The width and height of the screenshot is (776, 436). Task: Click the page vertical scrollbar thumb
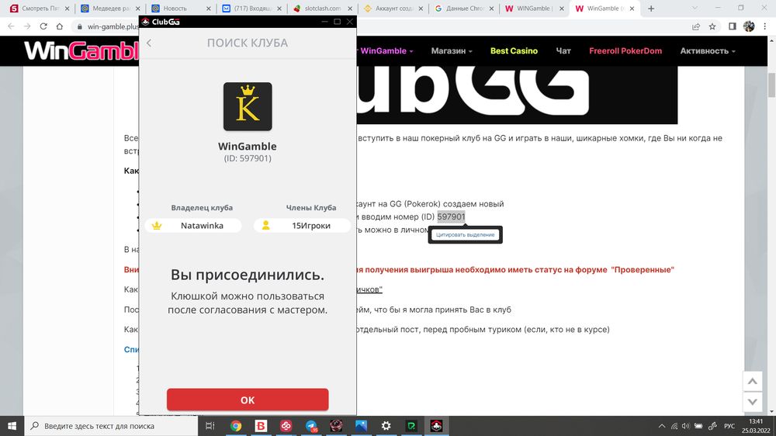[771, 85]
